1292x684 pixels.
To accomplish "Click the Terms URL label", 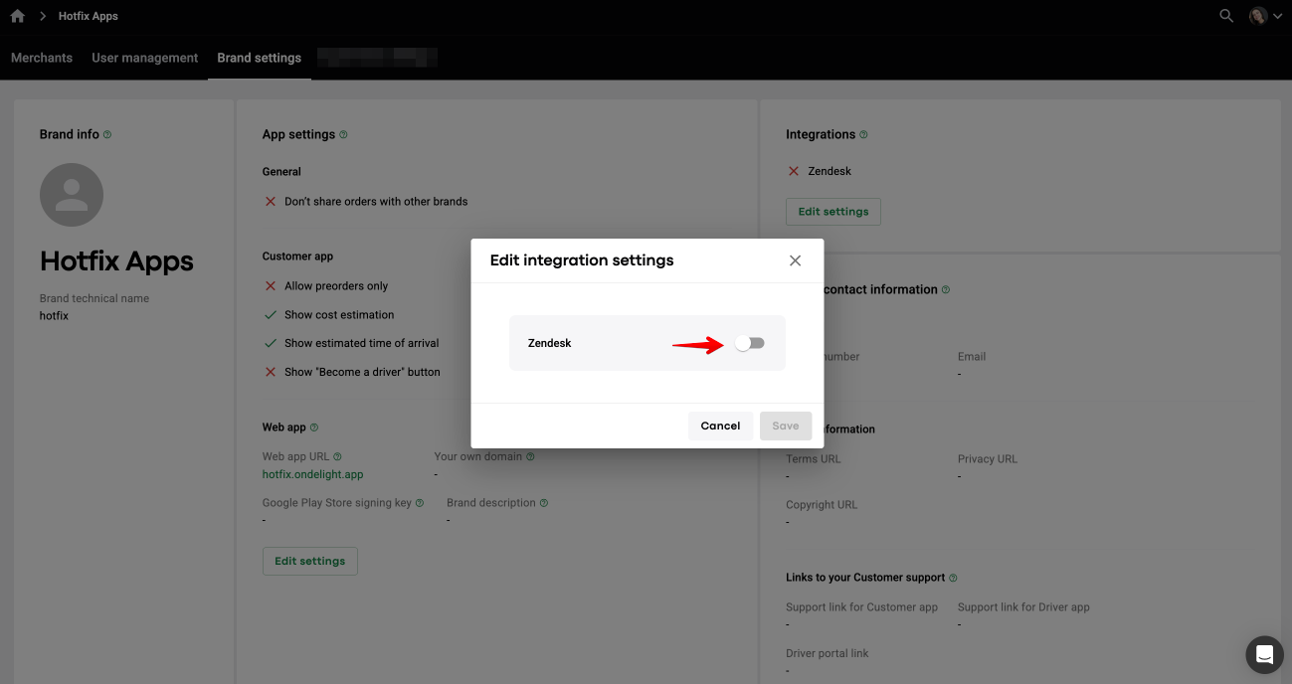I will coord(814,459).
